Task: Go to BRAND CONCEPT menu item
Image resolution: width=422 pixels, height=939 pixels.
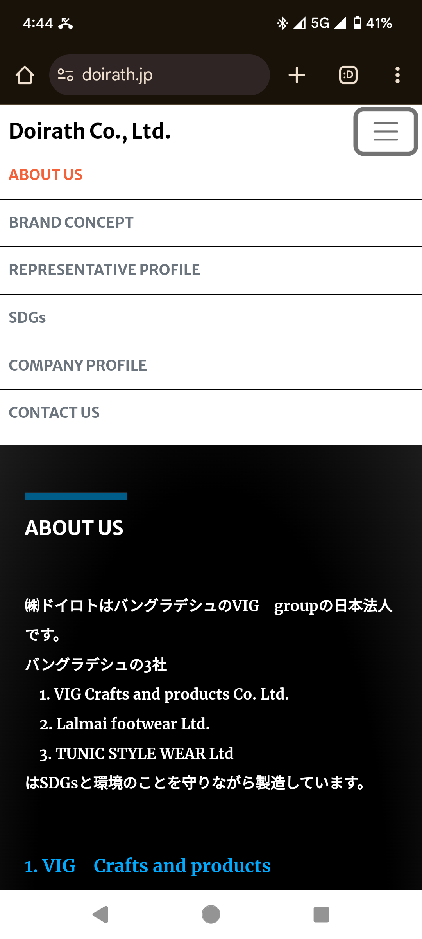Action: tap(71, 223)
